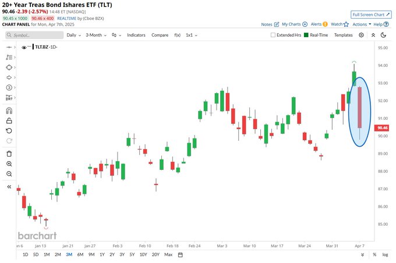Undo the last chart action

click(x=9, y=131)
